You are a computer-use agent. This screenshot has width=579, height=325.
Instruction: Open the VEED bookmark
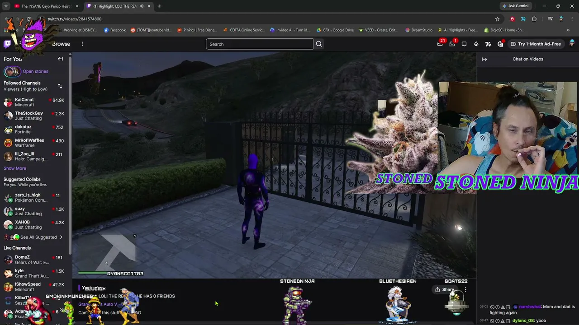379,30
